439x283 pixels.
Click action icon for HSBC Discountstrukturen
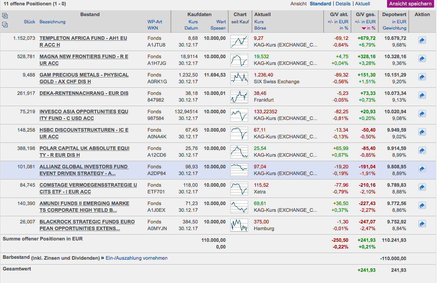422,132
